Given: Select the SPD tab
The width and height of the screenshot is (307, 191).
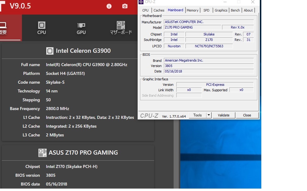Looking at the screenshot, I should [x=206, y=10].
